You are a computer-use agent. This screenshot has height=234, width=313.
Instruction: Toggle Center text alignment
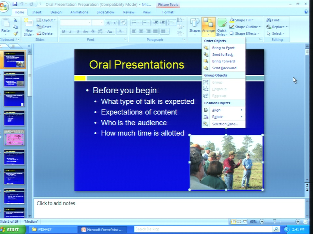141,31
